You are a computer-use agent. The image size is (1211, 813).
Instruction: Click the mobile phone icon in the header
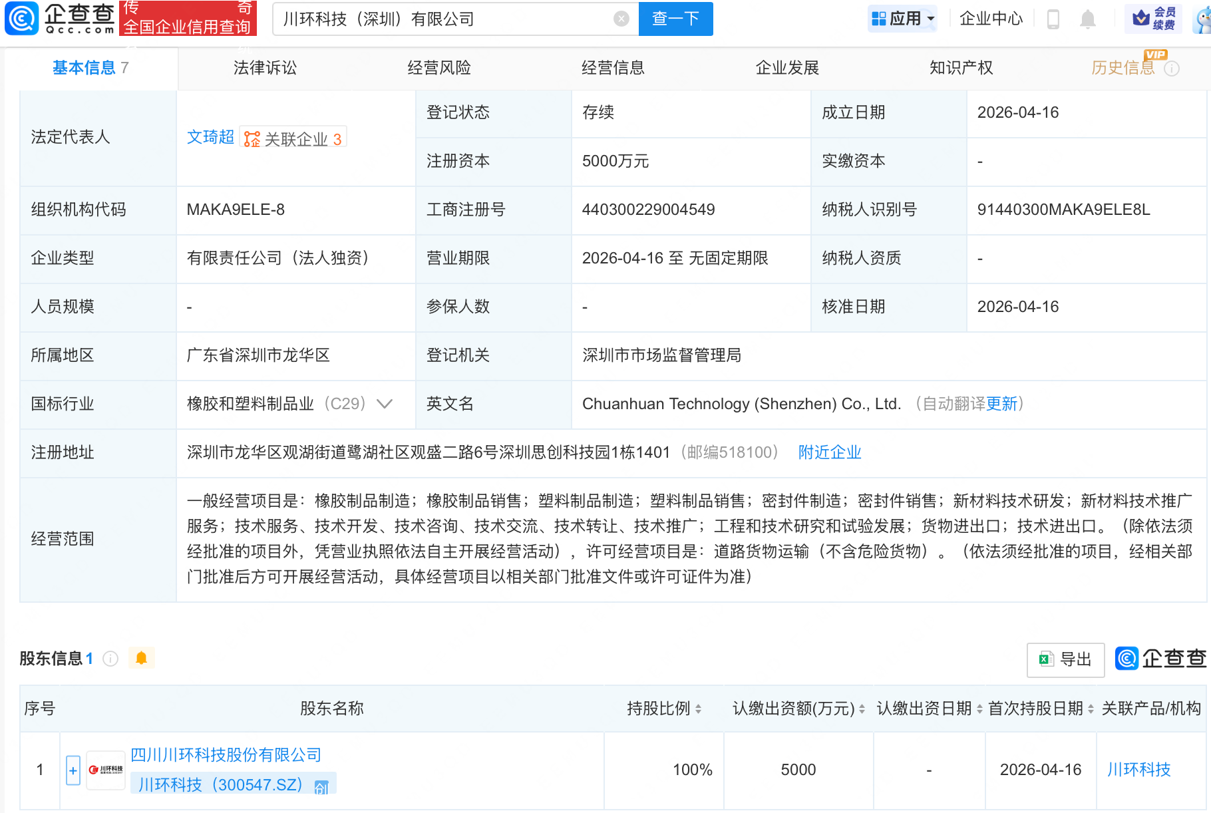pos(1053,19)
